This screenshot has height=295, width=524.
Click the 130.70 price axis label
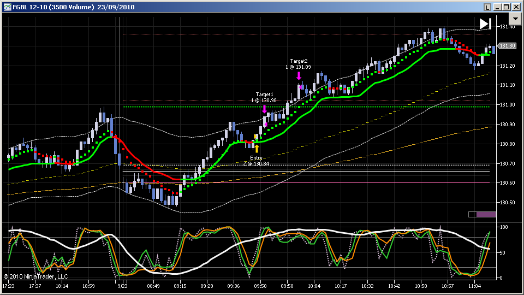(507, 163)
